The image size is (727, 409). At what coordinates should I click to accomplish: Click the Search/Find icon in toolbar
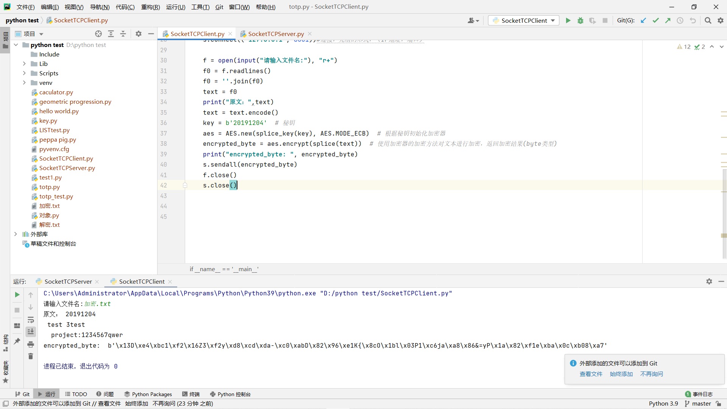pos(708,20)
